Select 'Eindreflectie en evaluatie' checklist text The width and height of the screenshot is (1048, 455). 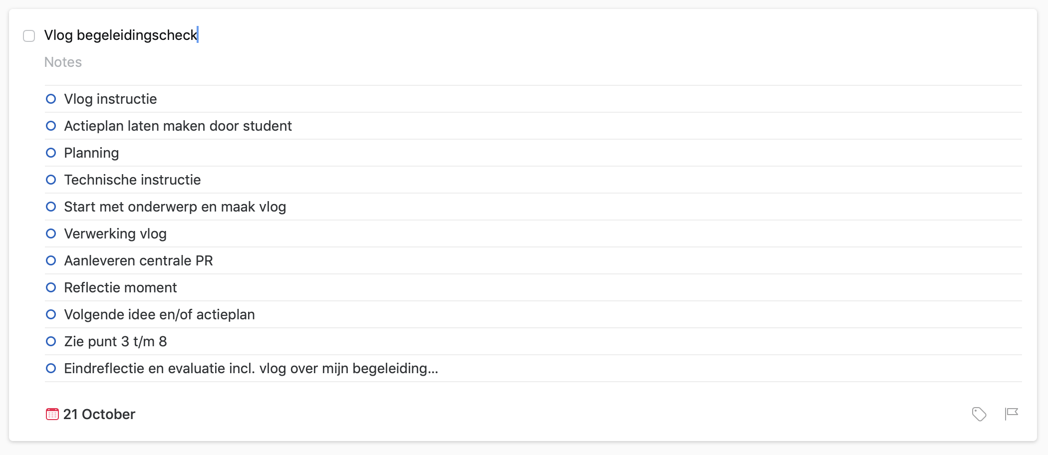point(251,369)
